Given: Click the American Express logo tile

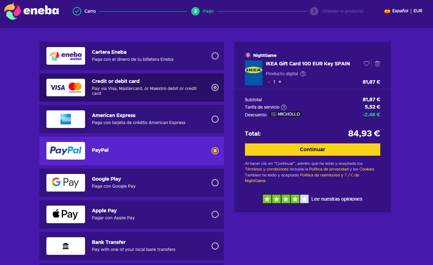Looking at the screenshot, I should point(66,119).
